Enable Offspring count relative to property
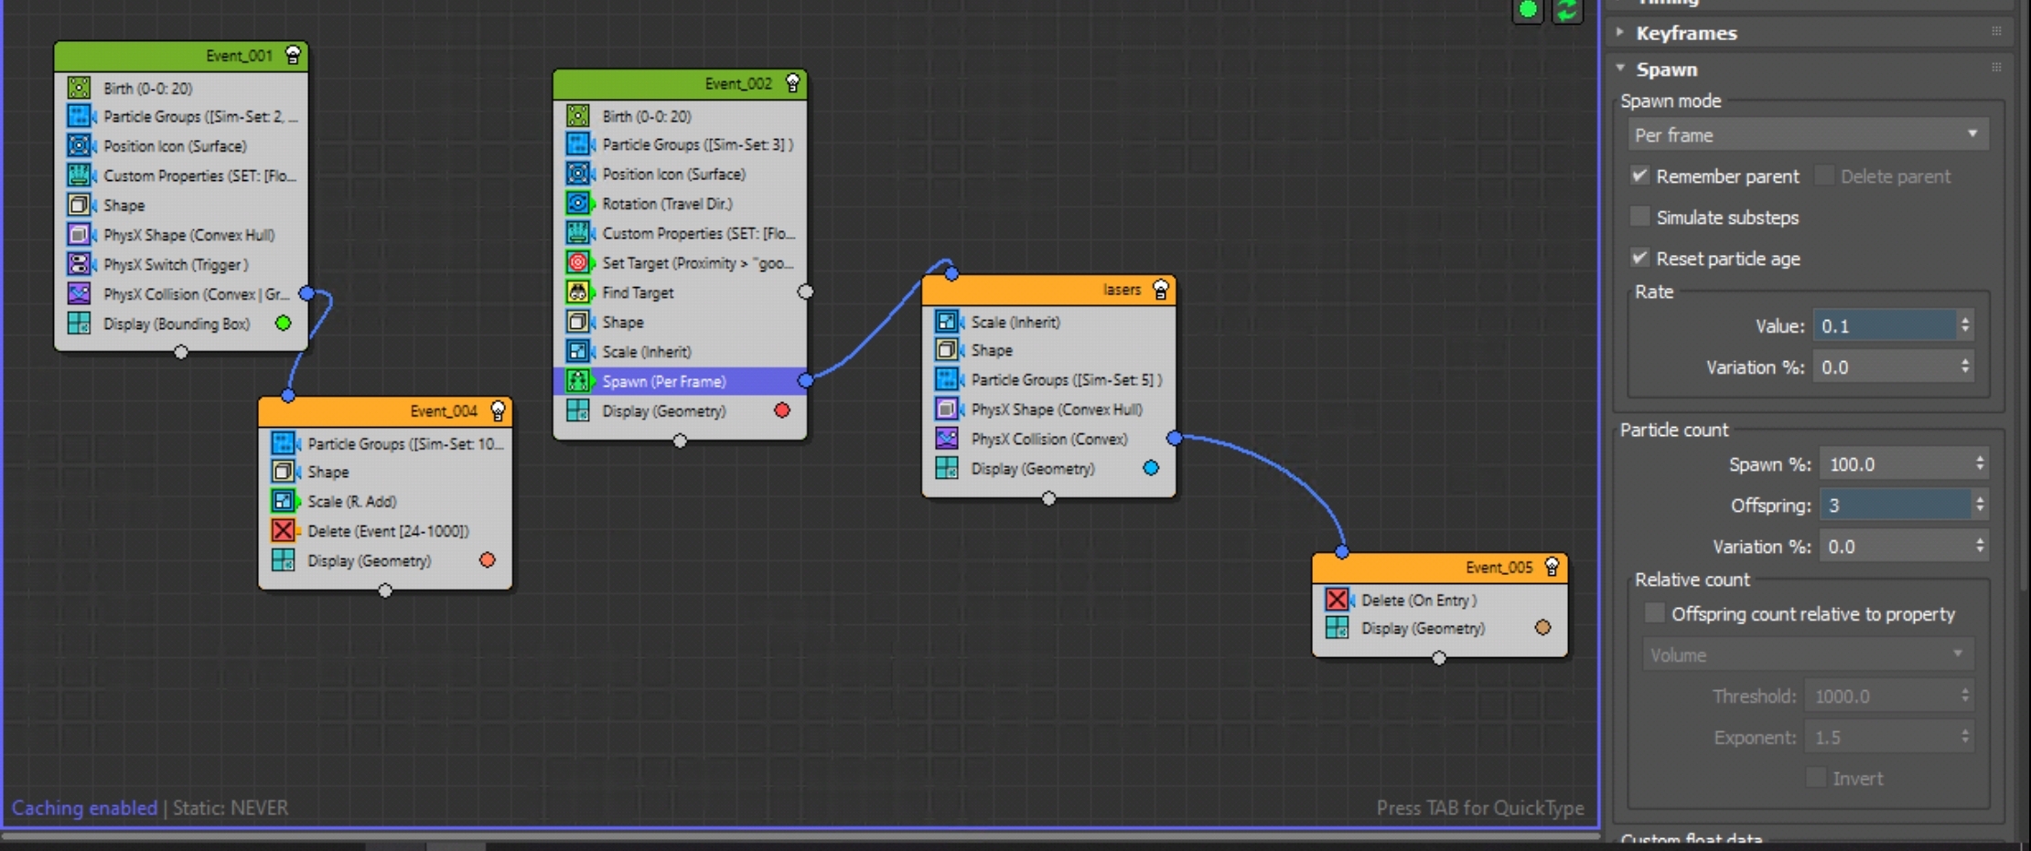 (1654, 613)
